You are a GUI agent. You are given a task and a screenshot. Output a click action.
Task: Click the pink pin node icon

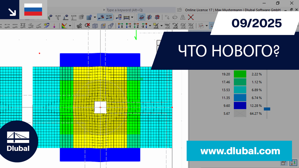tap(54, 26)
